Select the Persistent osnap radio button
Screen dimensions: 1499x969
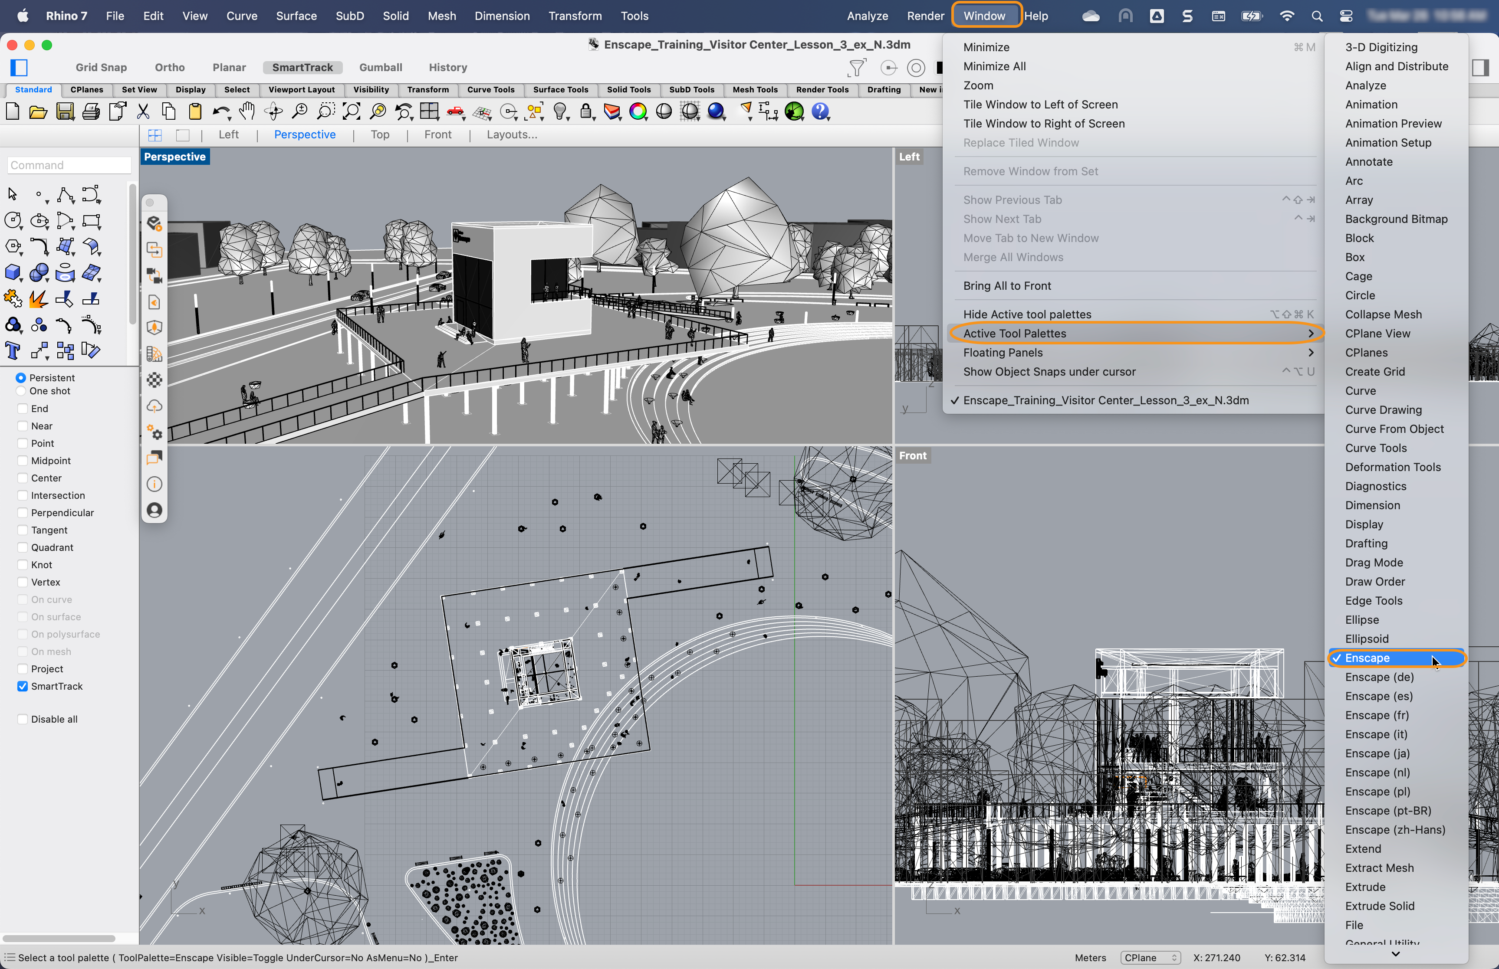[x=21, y=377]
